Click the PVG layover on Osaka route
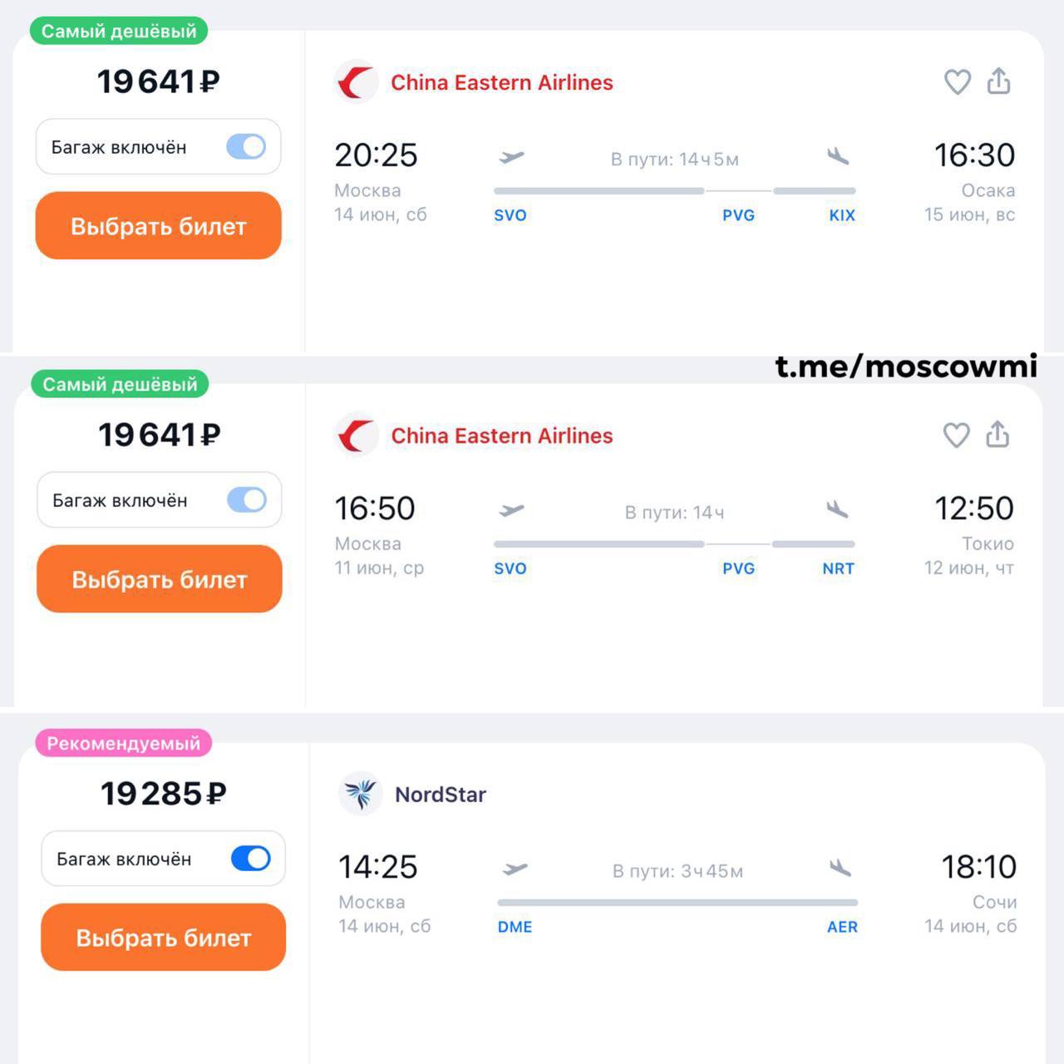The width and height of the screenshot is (1064, 1064). pos(738,215)
